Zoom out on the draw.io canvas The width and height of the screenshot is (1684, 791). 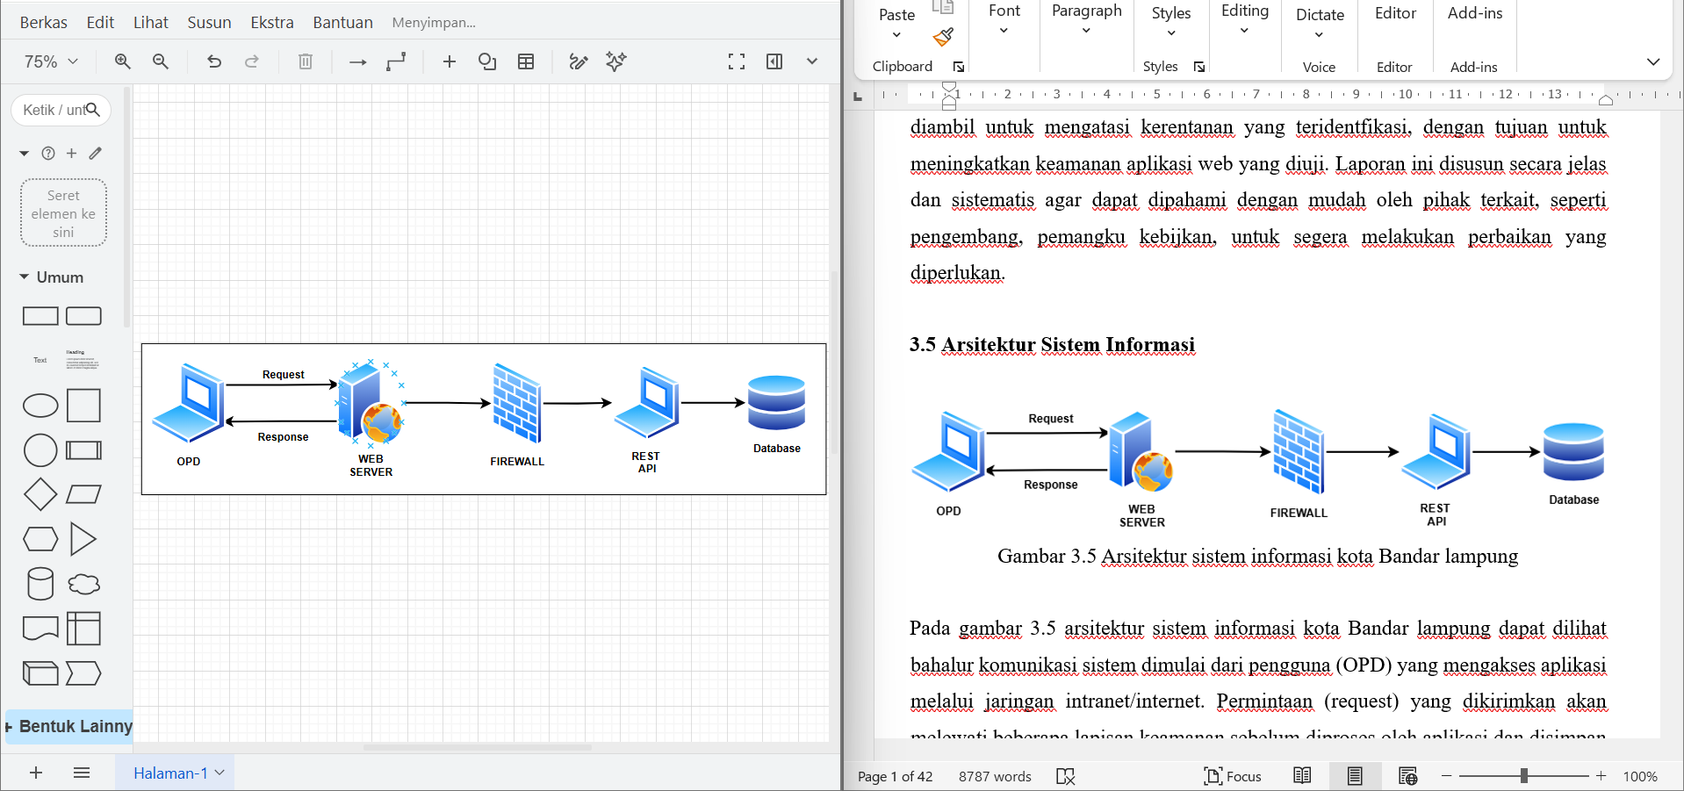(x=161, y=61)
